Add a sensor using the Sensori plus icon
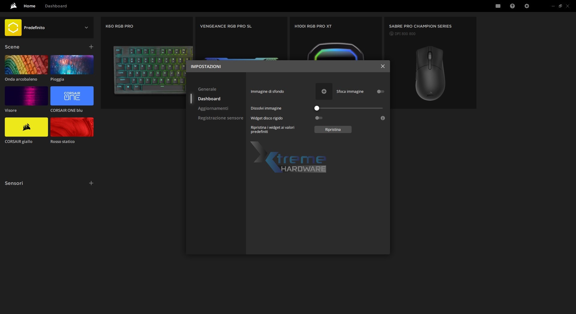This screenshot has height=314, width=576. 91,183
